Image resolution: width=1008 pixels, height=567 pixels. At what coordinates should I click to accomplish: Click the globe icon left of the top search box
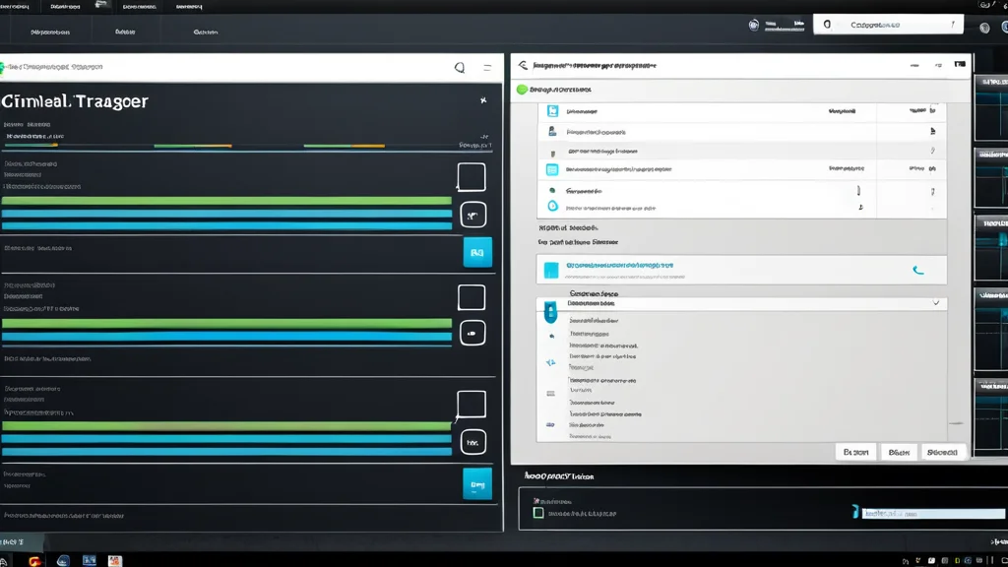point(753,25)
